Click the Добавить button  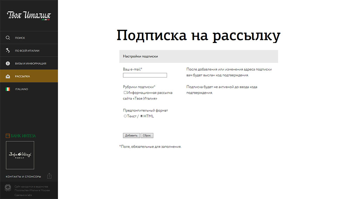[131, 135]
